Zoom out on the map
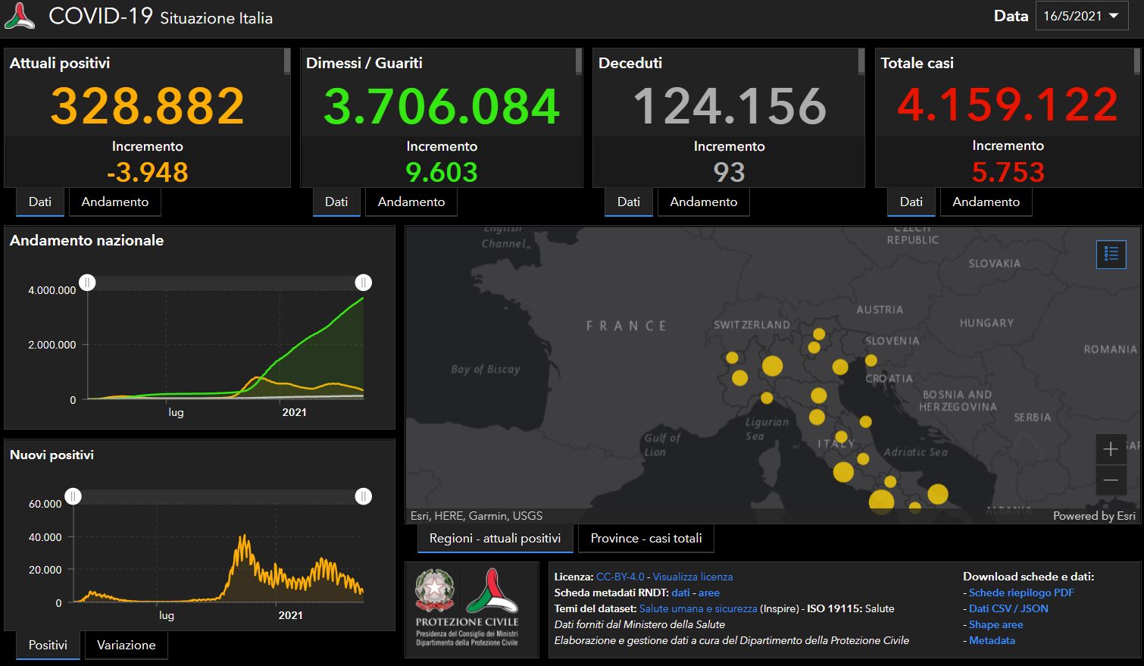 pos(1111,480)
